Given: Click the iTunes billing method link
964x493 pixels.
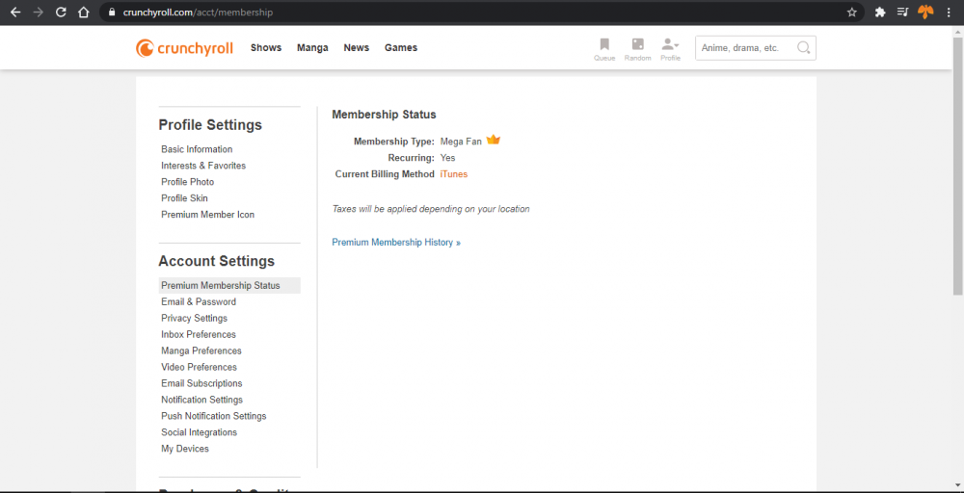Looking at the screenshot, I should (x=454, y=174).
